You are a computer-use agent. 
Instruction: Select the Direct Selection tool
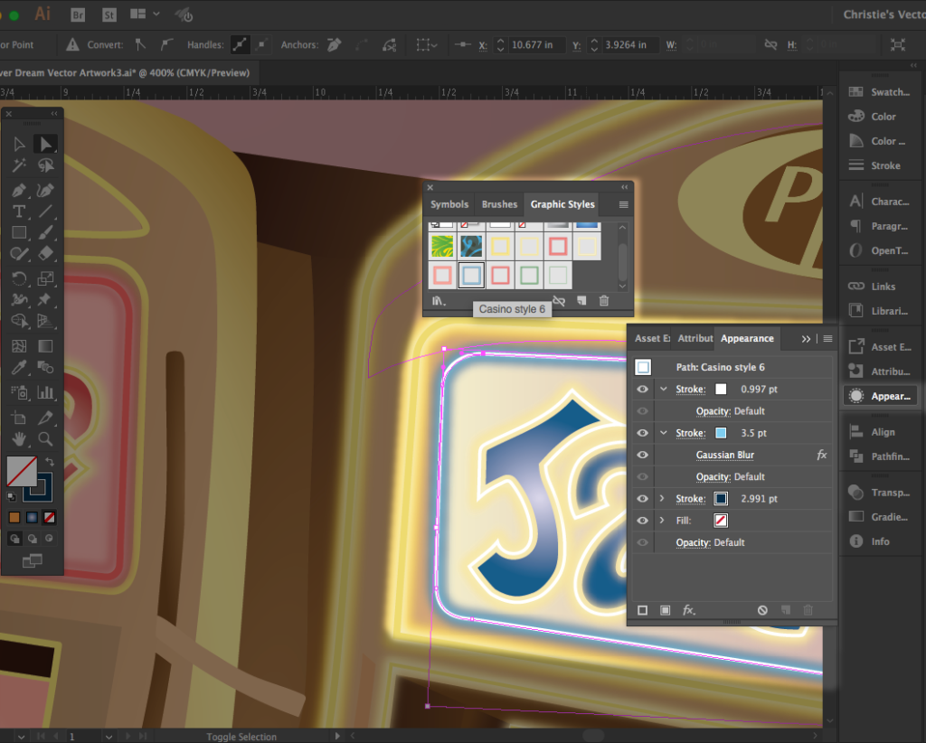(x=44, y=144)
